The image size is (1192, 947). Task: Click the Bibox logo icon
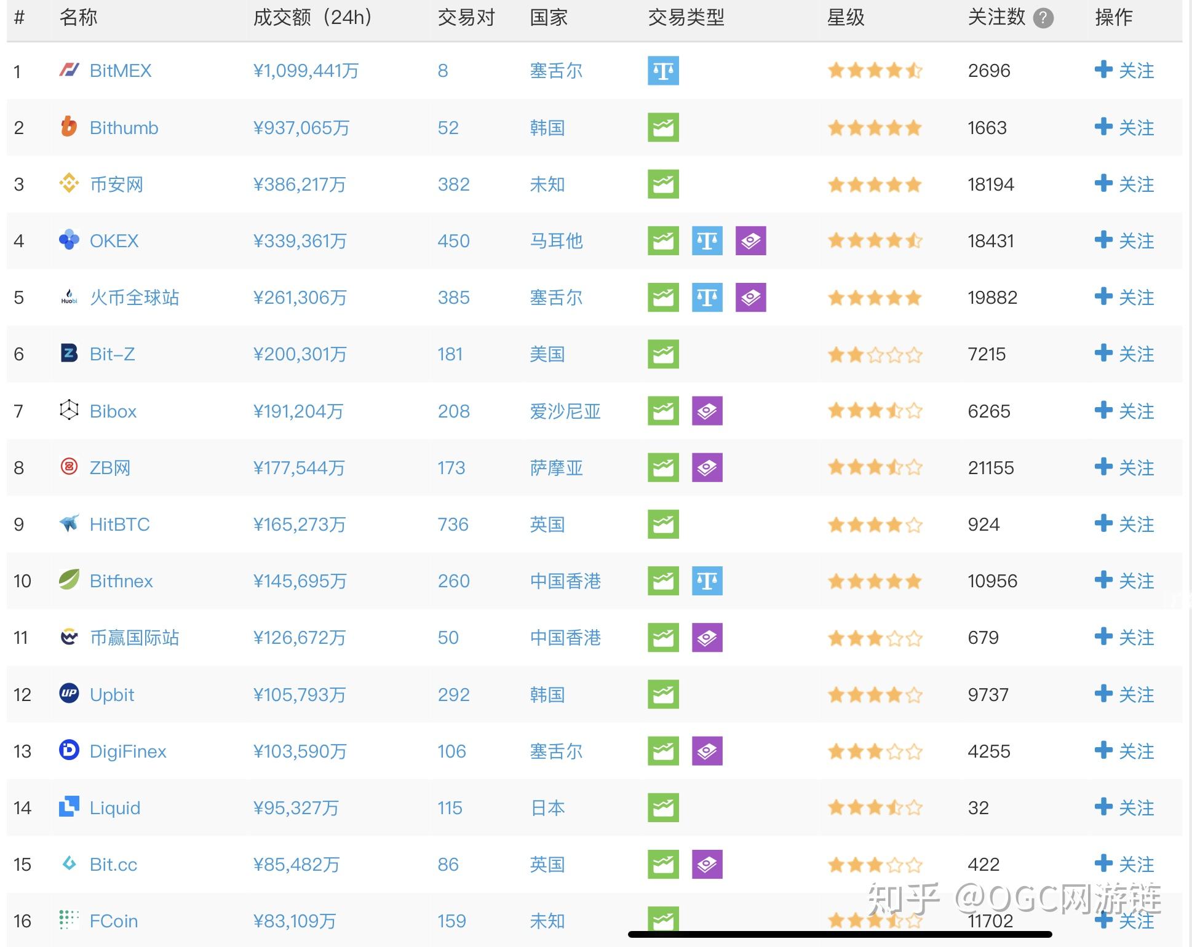click(69, 410)
